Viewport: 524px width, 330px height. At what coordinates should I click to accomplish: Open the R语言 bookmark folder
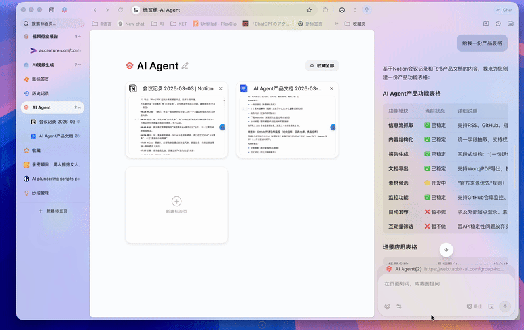point(102,24)
